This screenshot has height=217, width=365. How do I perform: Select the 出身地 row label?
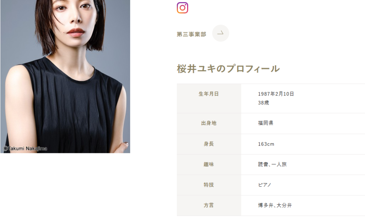point(209,123)
